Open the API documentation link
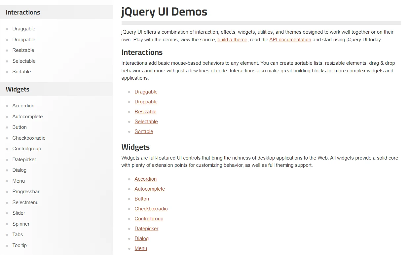This screenshot has height=255, width=408. click(x=290, y=39)
